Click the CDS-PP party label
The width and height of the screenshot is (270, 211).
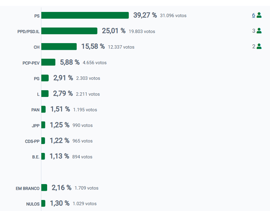click(32, 141)
